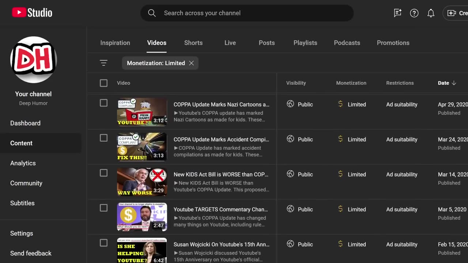The height and width of the screenshot is (263, 468).
Task: Sort by Date column arrow
Action: pos(454,83)
